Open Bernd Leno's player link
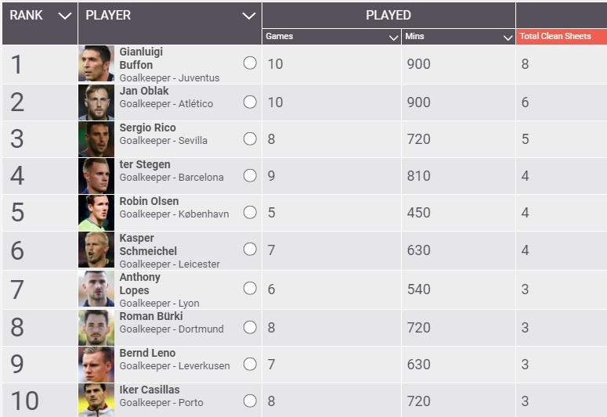 click(x=147, y=353)
